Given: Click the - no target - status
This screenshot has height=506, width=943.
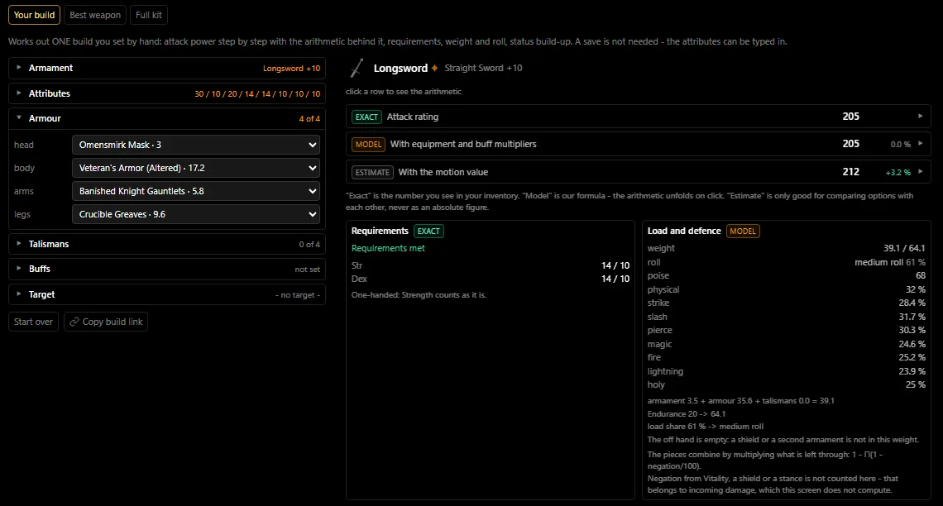Looking at the screenshot, I should (x=298, y=295).
